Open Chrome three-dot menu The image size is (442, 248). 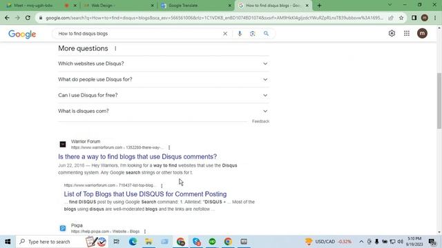coord(435,18)
